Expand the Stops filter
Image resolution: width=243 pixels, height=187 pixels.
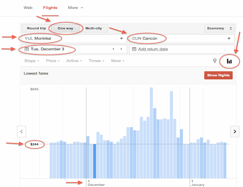[32, 61]
